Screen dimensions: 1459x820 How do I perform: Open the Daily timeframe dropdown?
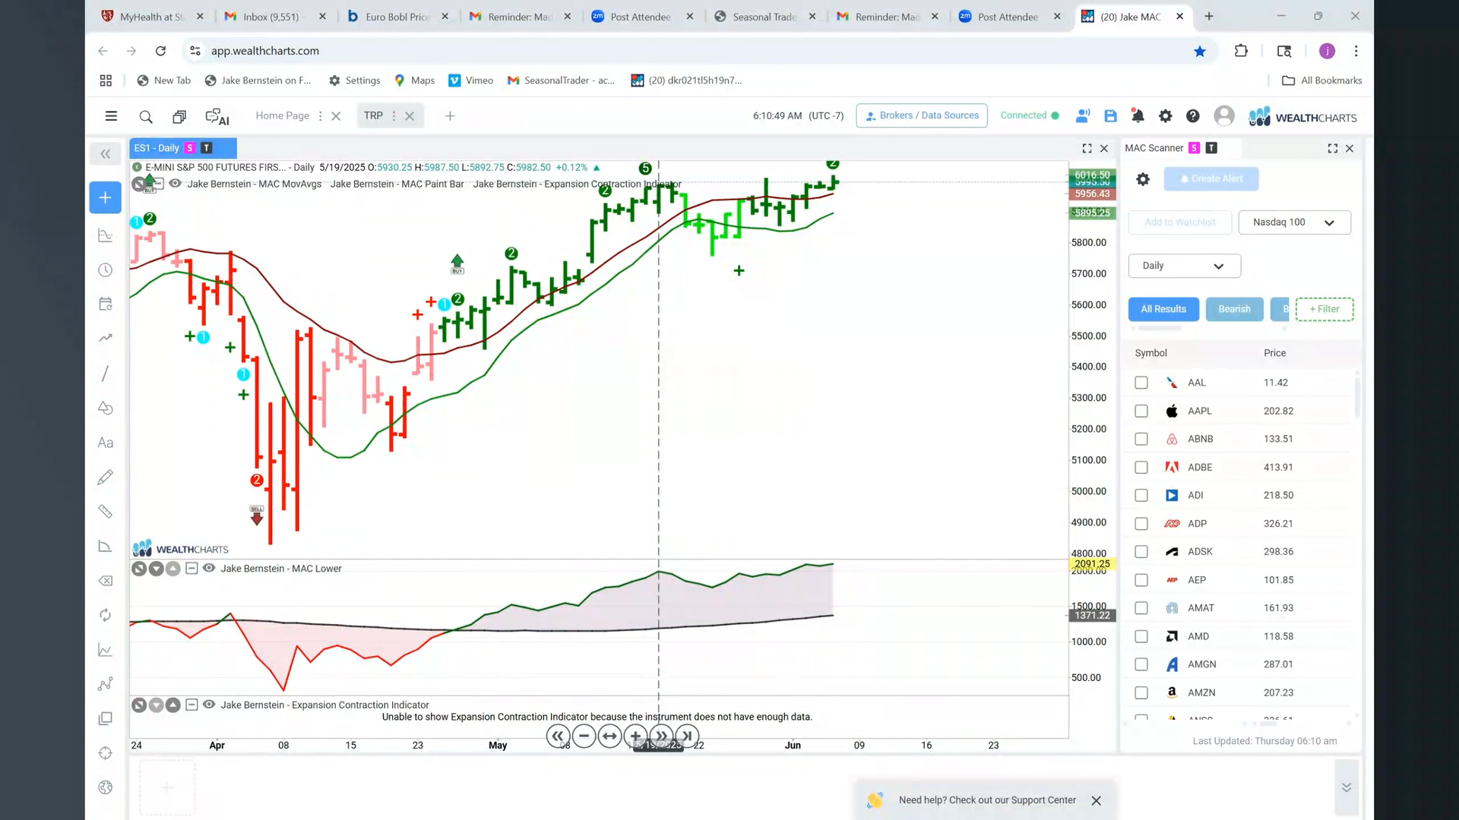pyautogui.click(x=1184, y=266)
